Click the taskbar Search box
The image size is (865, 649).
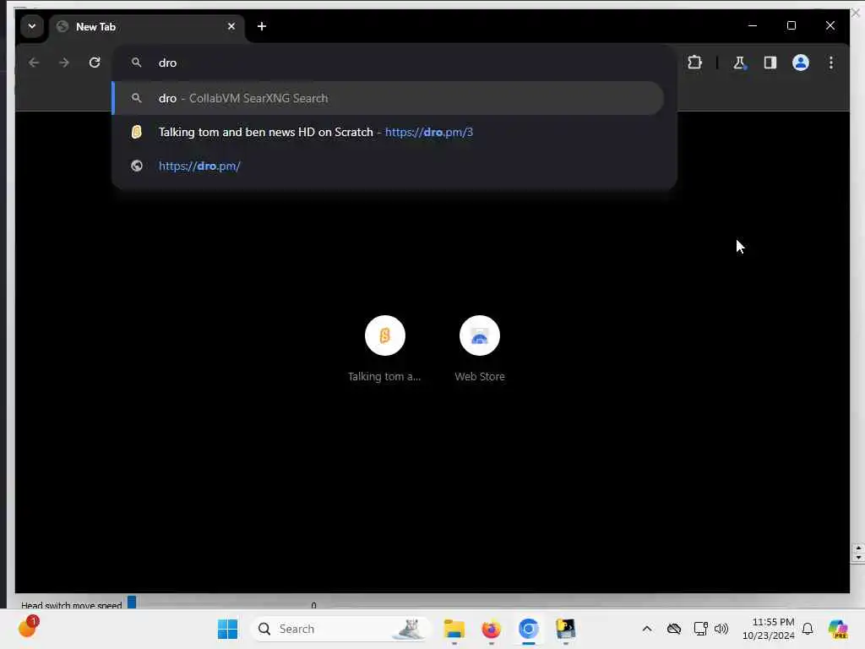[x=340, y=629]
